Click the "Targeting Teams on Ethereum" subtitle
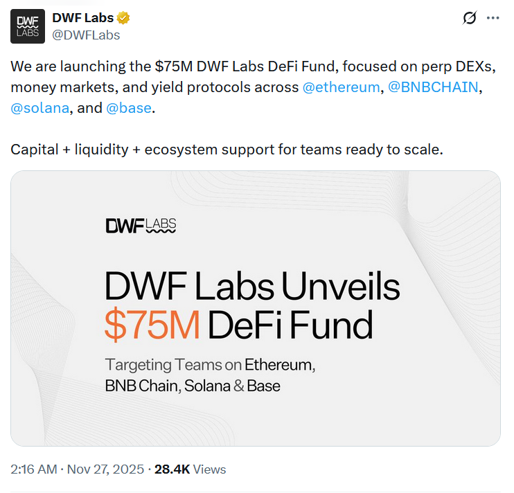This screenshot has width=514, height=493. 209,364
